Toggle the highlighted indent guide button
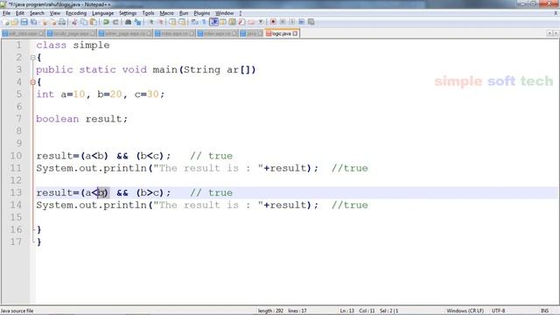The image size is (560, 315). (x=213, y=22)
